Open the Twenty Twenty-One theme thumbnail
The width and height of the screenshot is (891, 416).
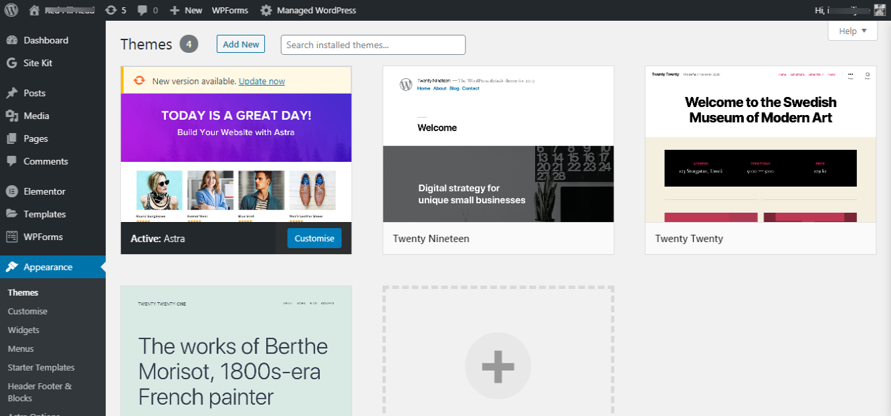point(236,351)
